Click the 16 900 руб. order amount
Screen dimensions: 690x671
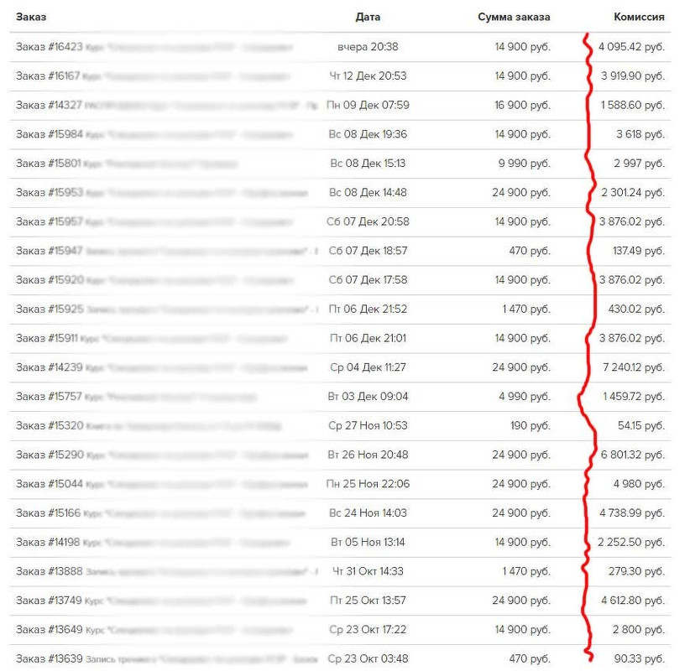coord(521,106)
